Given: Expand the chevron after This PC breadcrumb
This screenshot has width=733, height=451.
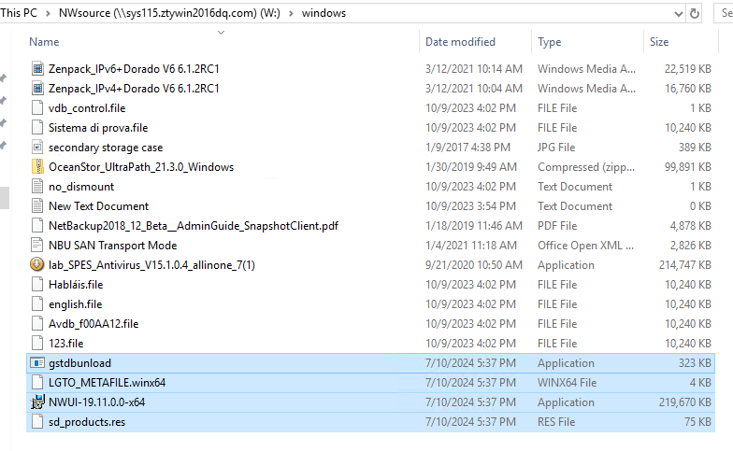Looking at the screenshot, I should [x=48, y=13].
